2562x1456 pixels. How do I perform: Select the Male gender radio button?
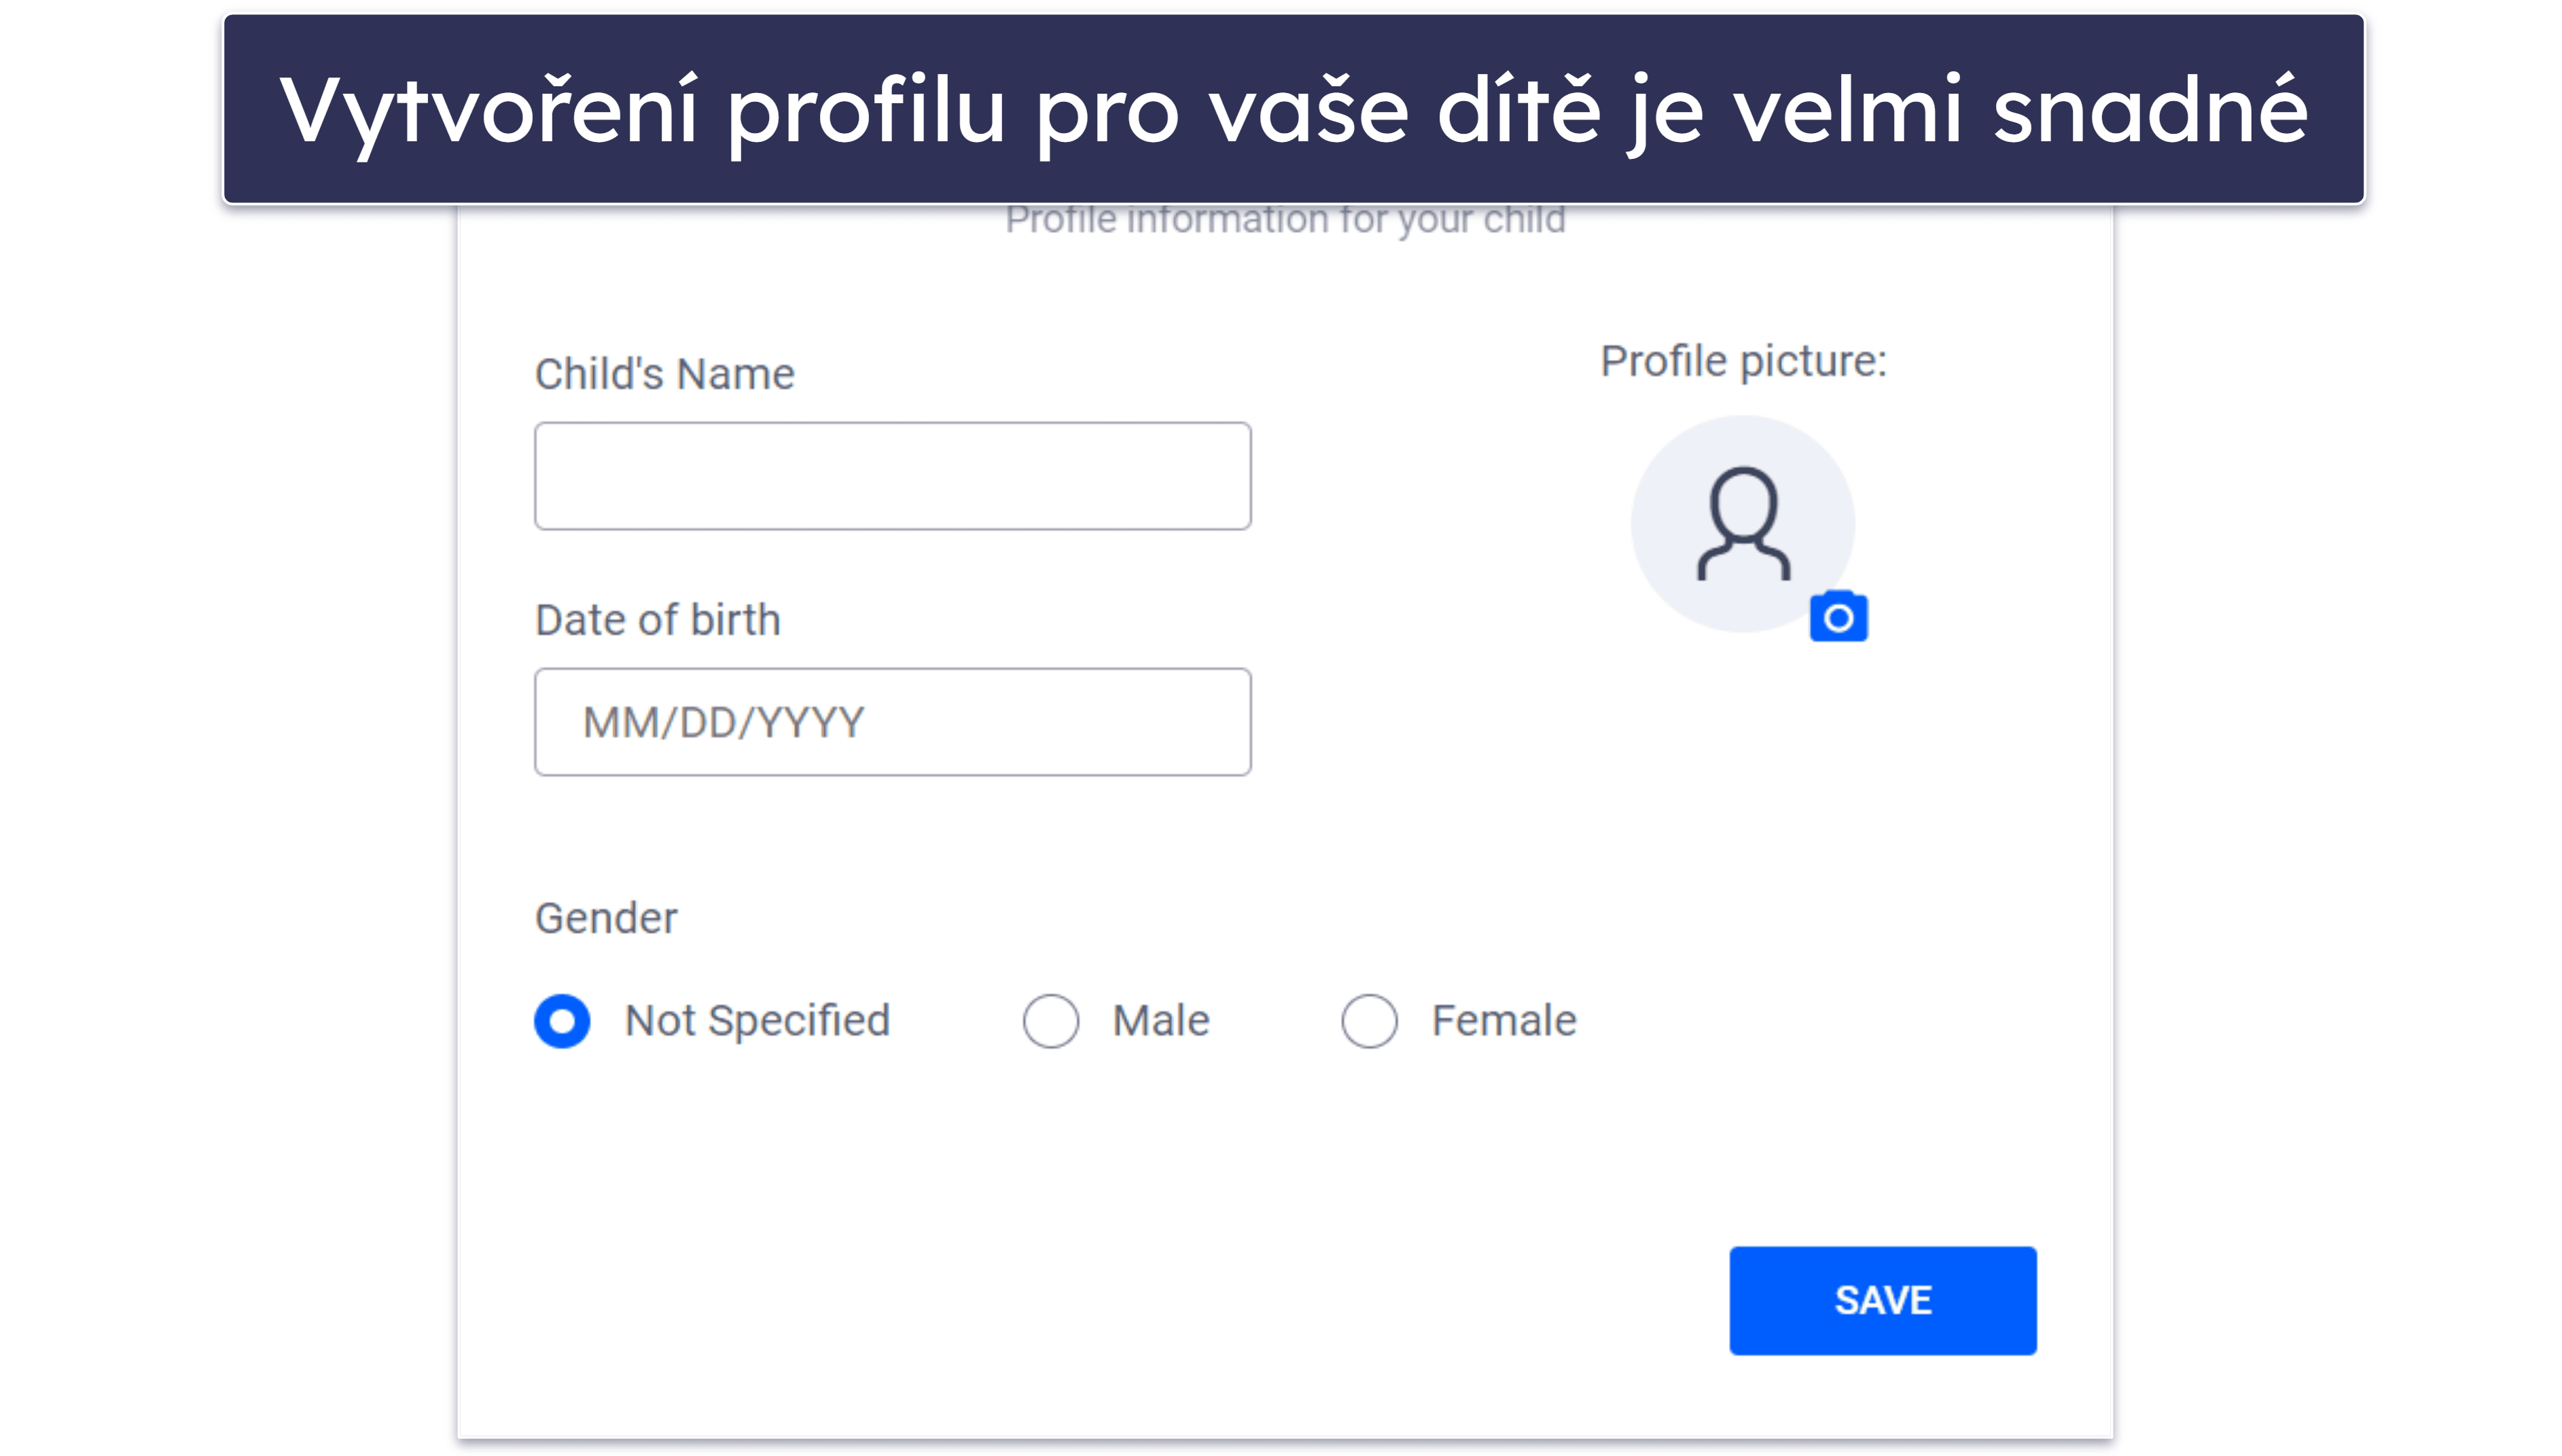click(x=1050, y=1021)
